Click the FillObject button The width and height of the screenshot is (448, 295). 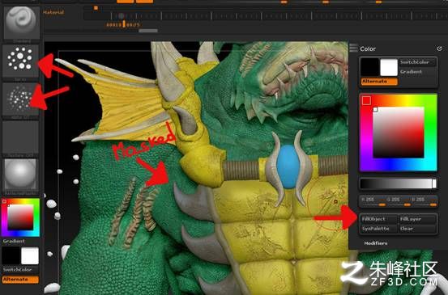378,219
